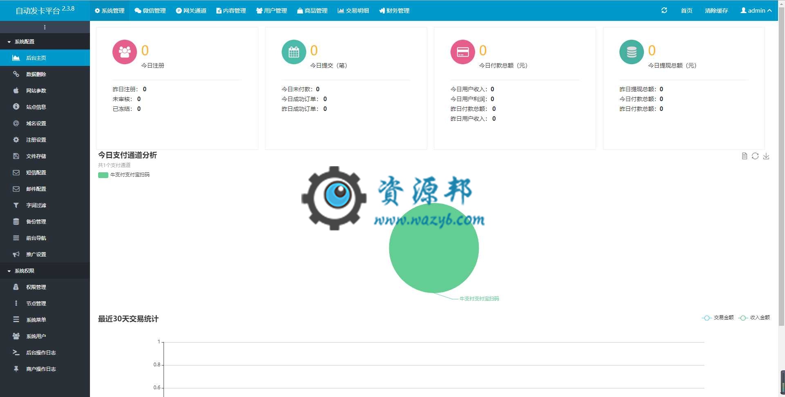Click 今日支付通道分析 heading
The height and width of the screenshot is (397, 785).
click(127, 155)
